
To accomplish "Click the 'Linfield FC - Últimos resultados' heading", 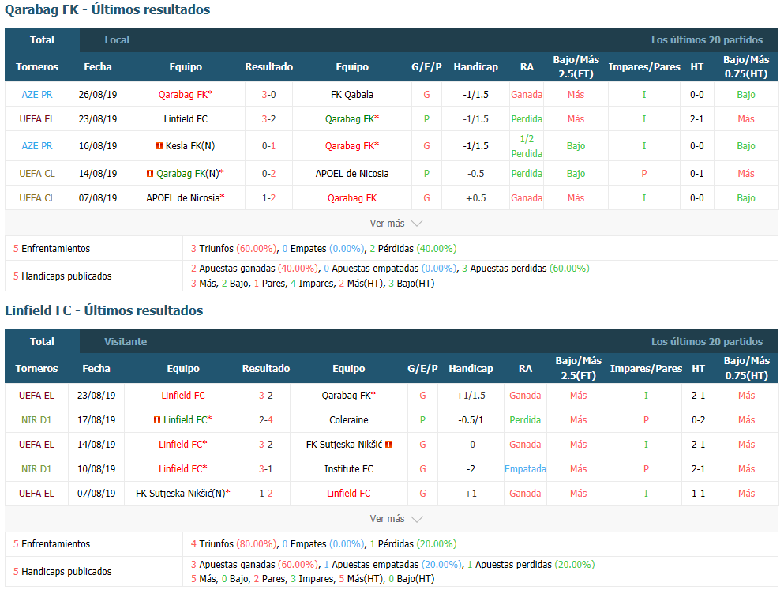I will pyautogui.click(x=104, y=310).
